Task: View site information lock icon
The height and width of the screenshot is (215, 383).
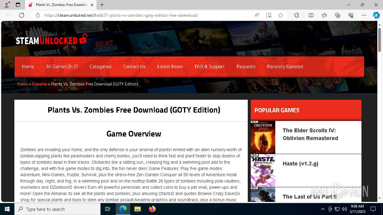Action: pyautogui.click(x=38, y=15)
